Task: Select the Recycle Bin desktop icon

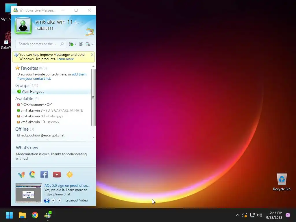Action: [x=282, y=182]
